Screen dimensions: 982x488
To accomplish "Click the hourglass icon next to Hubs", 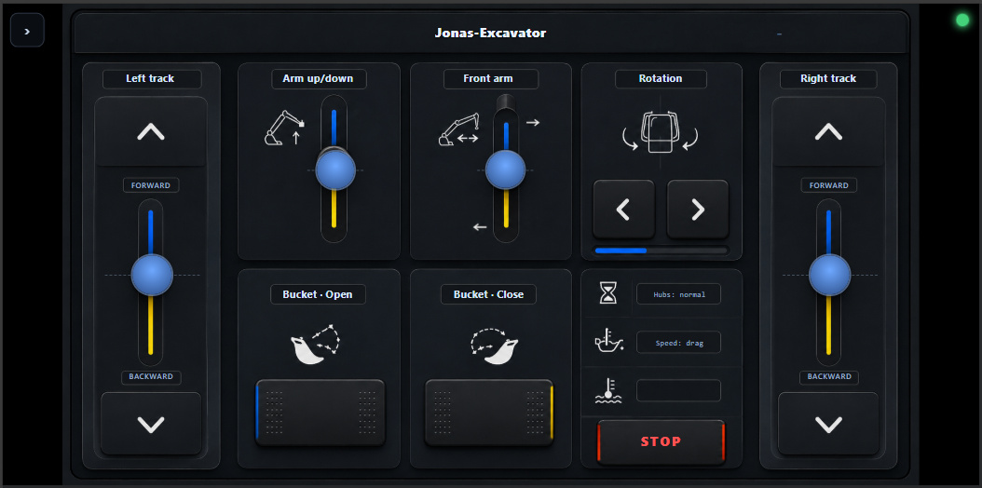I will tap(608, 292).
